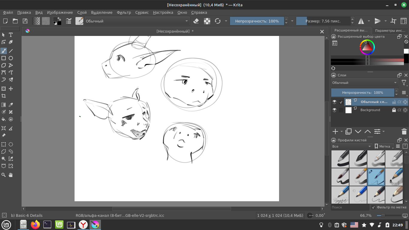Expand add layer dropdown arrow
The image size is (409, 230).
[x=342, y=131]
